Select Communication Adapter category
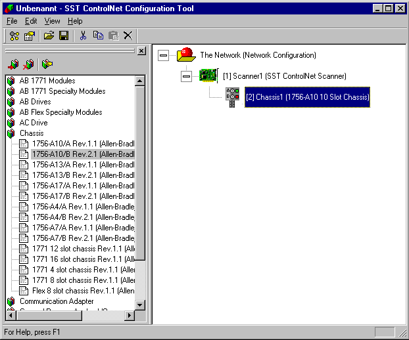 pyautogui.click(x=57, y=301)
